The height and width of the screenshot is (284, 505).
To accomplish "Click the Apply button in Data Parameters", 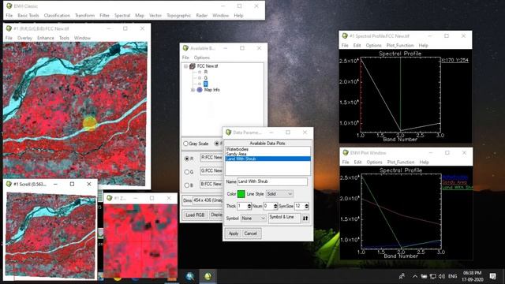I will pos(234,234).
